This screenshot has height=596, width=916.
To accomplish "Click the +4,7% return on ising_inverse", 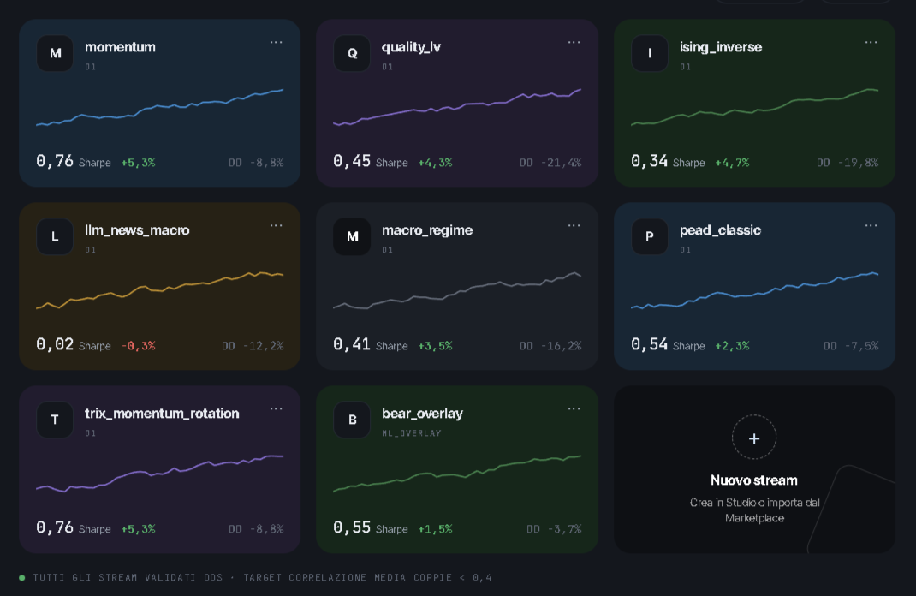I will tap(732, 163).
